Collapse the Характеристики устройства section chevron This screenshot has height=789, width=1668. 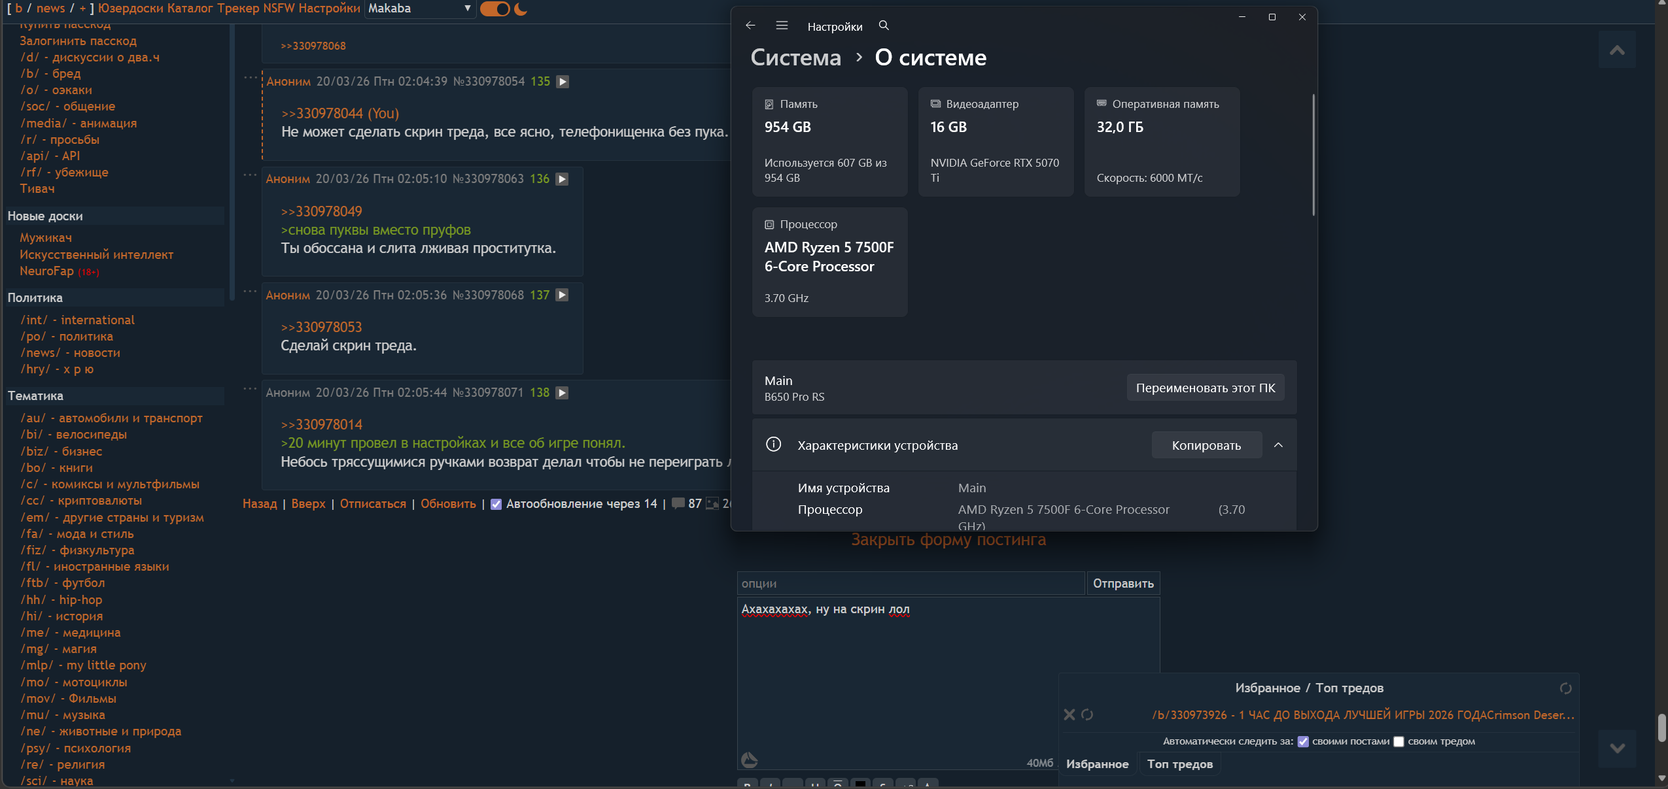pos(1278,445)
